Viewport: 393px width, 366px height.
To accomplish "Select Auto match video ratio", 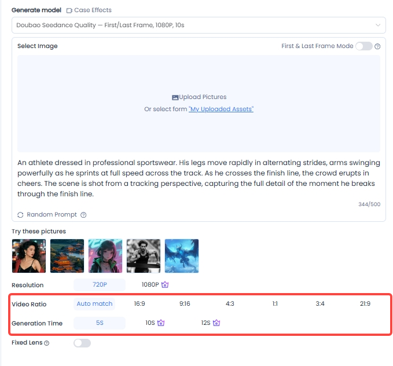I will [x=95, y=303].
